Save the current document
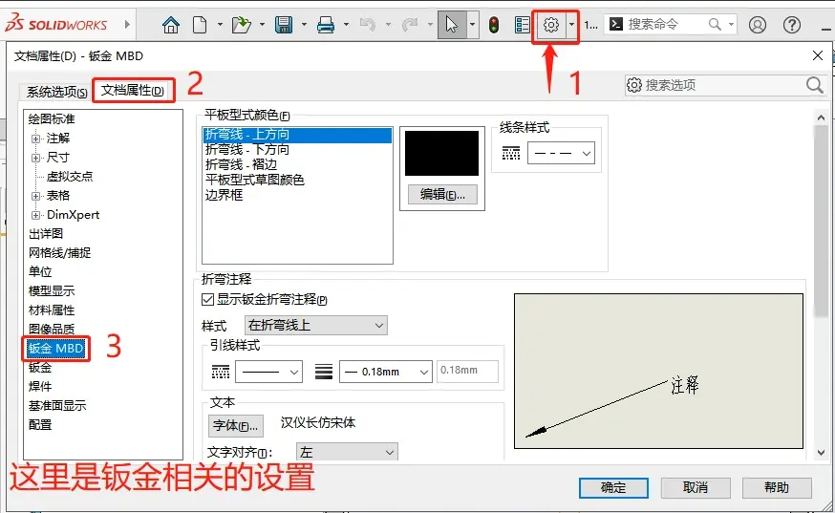 pos(284,25)
